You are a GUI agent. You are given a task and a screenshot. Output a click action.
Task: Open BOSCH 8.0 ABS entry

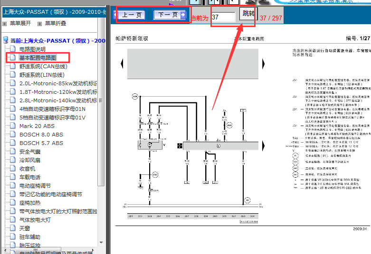point(41,135)
